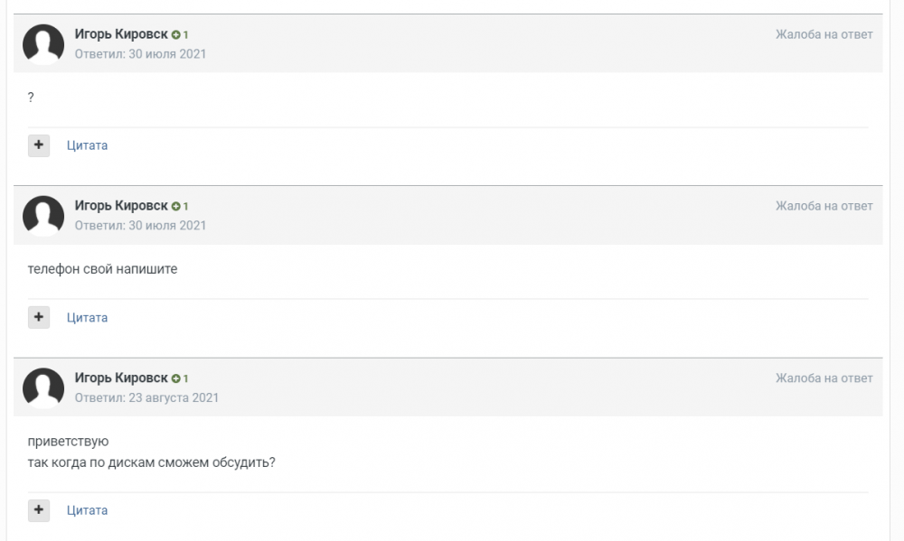
Task: Click first post's 'Ответил: 30 июля 2021' timestamp
Action: click(140, 53)
